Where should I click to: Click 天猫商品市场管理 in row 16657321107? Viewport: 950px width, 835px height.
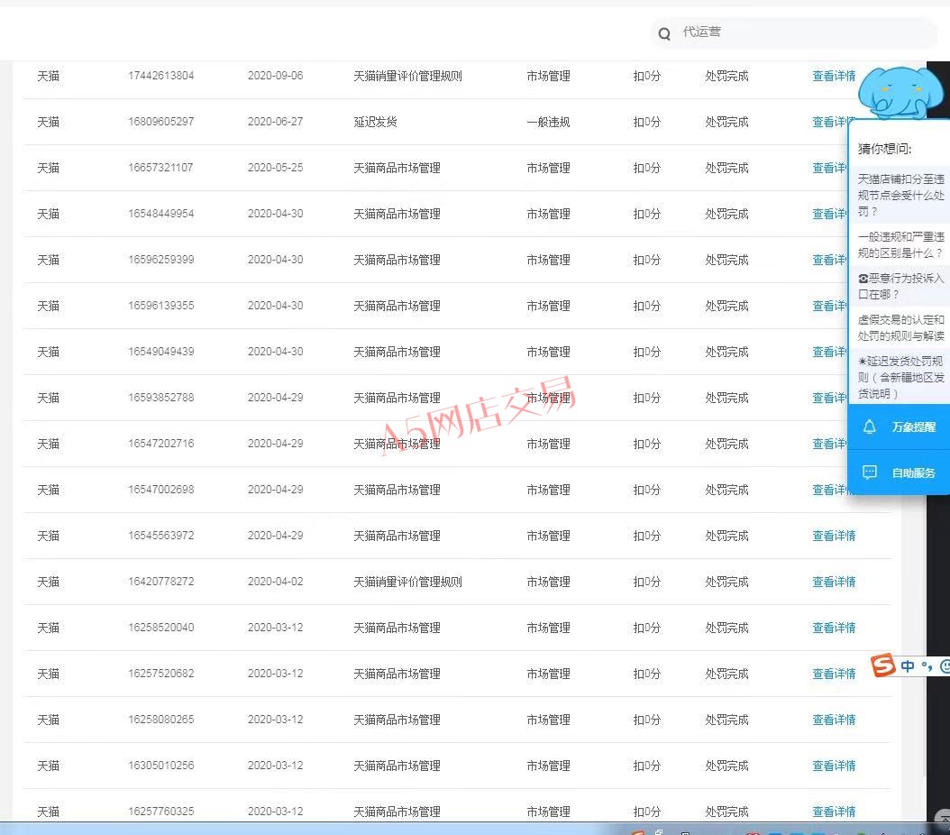click(397, 169)
